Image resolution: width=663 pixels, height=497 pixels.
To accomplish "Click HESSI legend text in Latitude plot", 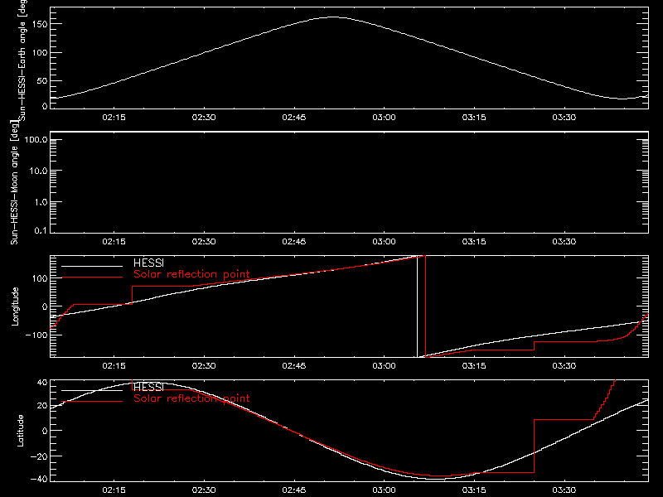I will click(148, 388).
